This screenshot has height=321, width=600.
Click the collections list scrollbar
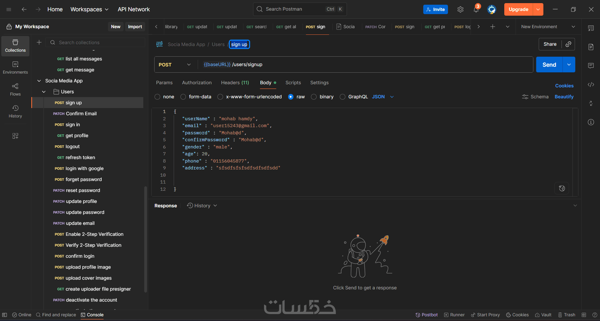click(x=145, y=239)
